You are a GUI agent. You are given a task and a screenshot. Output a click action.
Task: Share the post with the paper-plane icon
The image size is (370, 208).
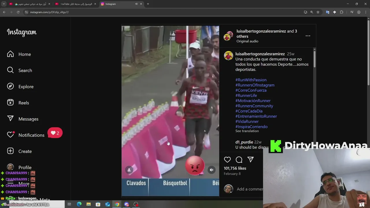pyautogui.click(x=251, y=159)
